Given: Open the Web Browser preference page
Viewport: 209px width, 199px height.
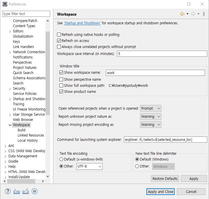Looking at the screenshot, I should click(x=23, y=120).
